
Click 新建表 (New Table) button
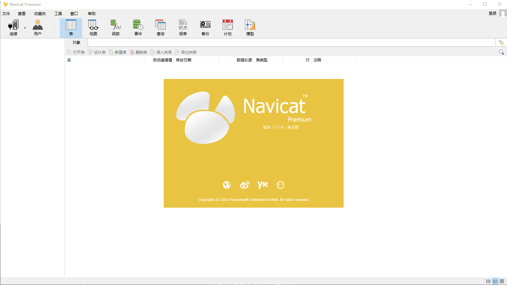(117, 52)
